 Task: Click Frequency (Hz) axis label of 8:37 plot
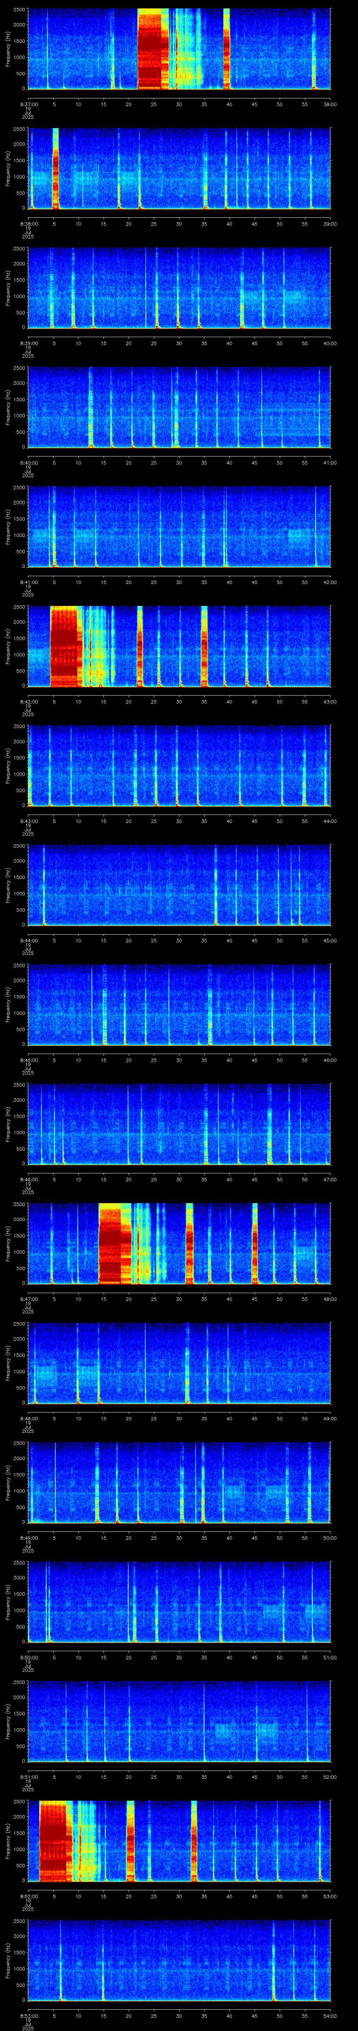(8, 49)
